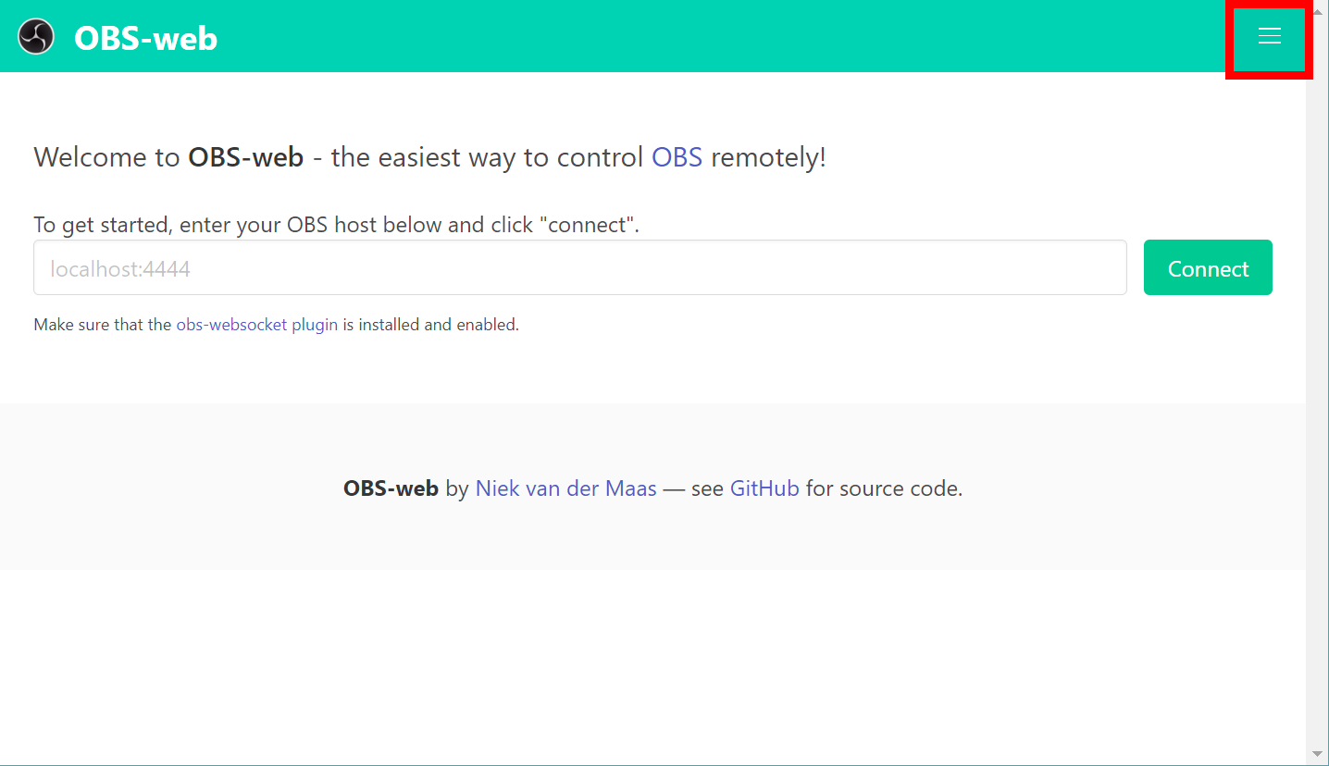The height and width of the screenshot is (766, 1329).
Task: Click the scrollbar down arrow
Action: pos(1317,754)
